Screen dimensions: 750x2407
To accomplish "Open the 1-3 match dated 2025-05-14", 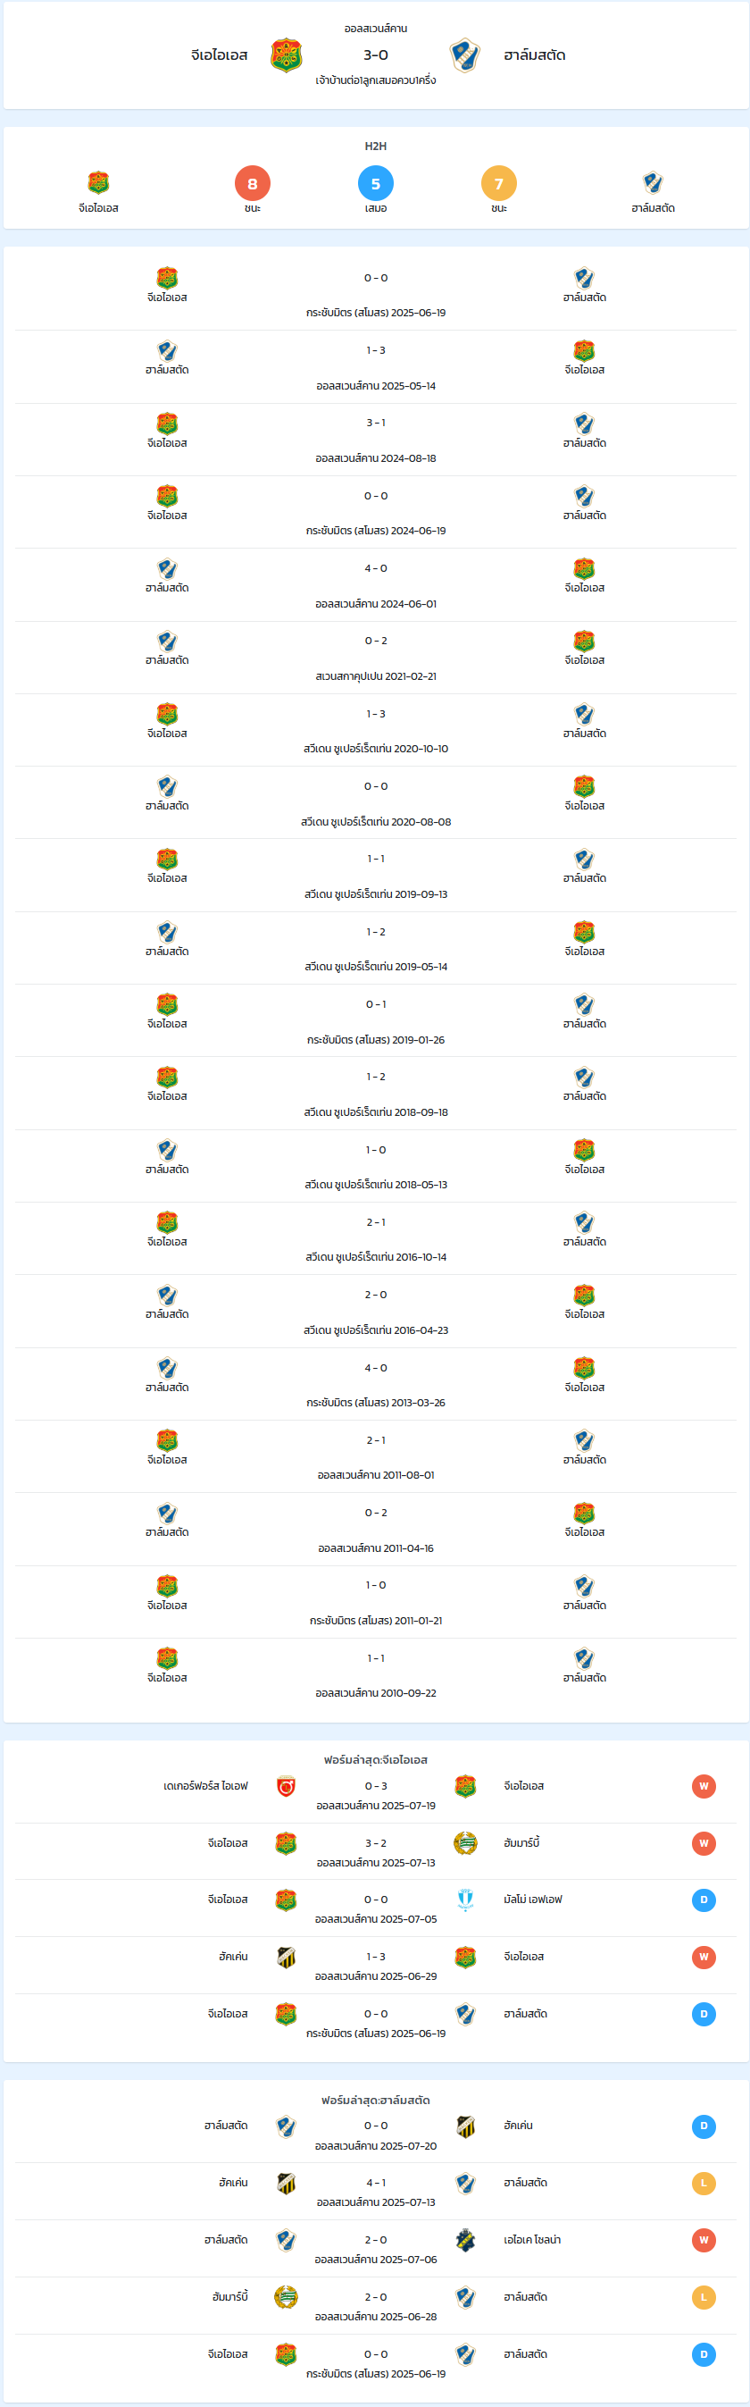I will (376, 367).
